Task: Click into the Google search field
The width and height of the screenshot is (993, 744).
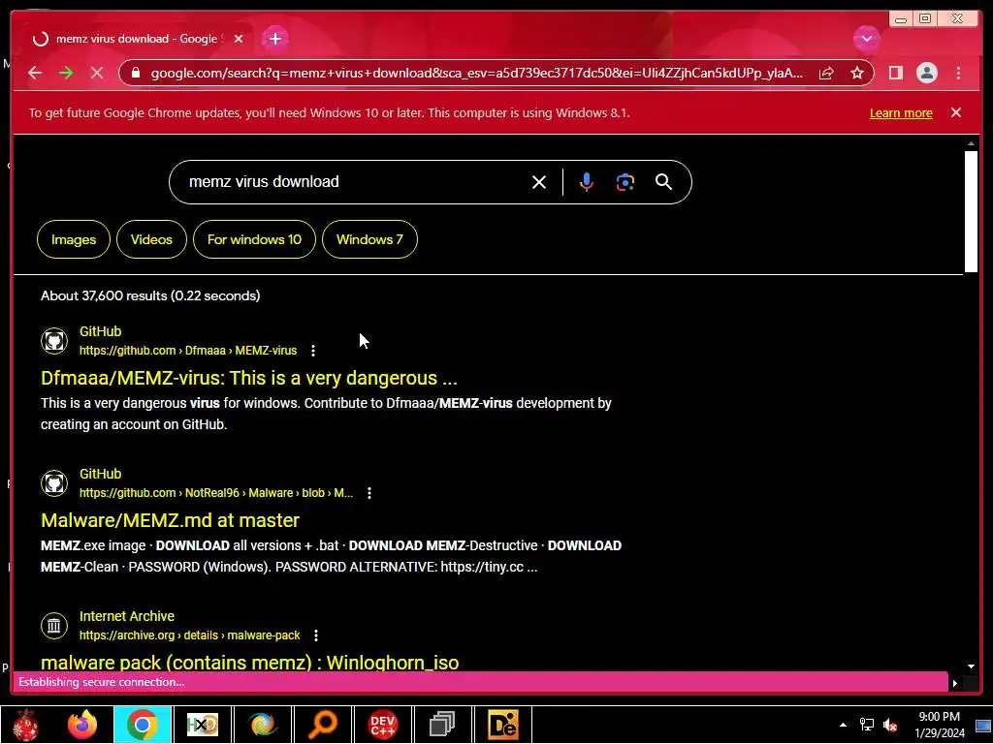Action: click(355, 182)
